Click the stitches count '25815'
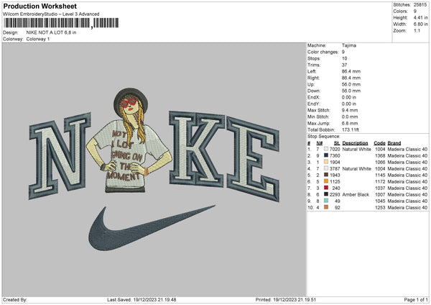The height and width of the screenshot is (305, 431). coord(420,5)
